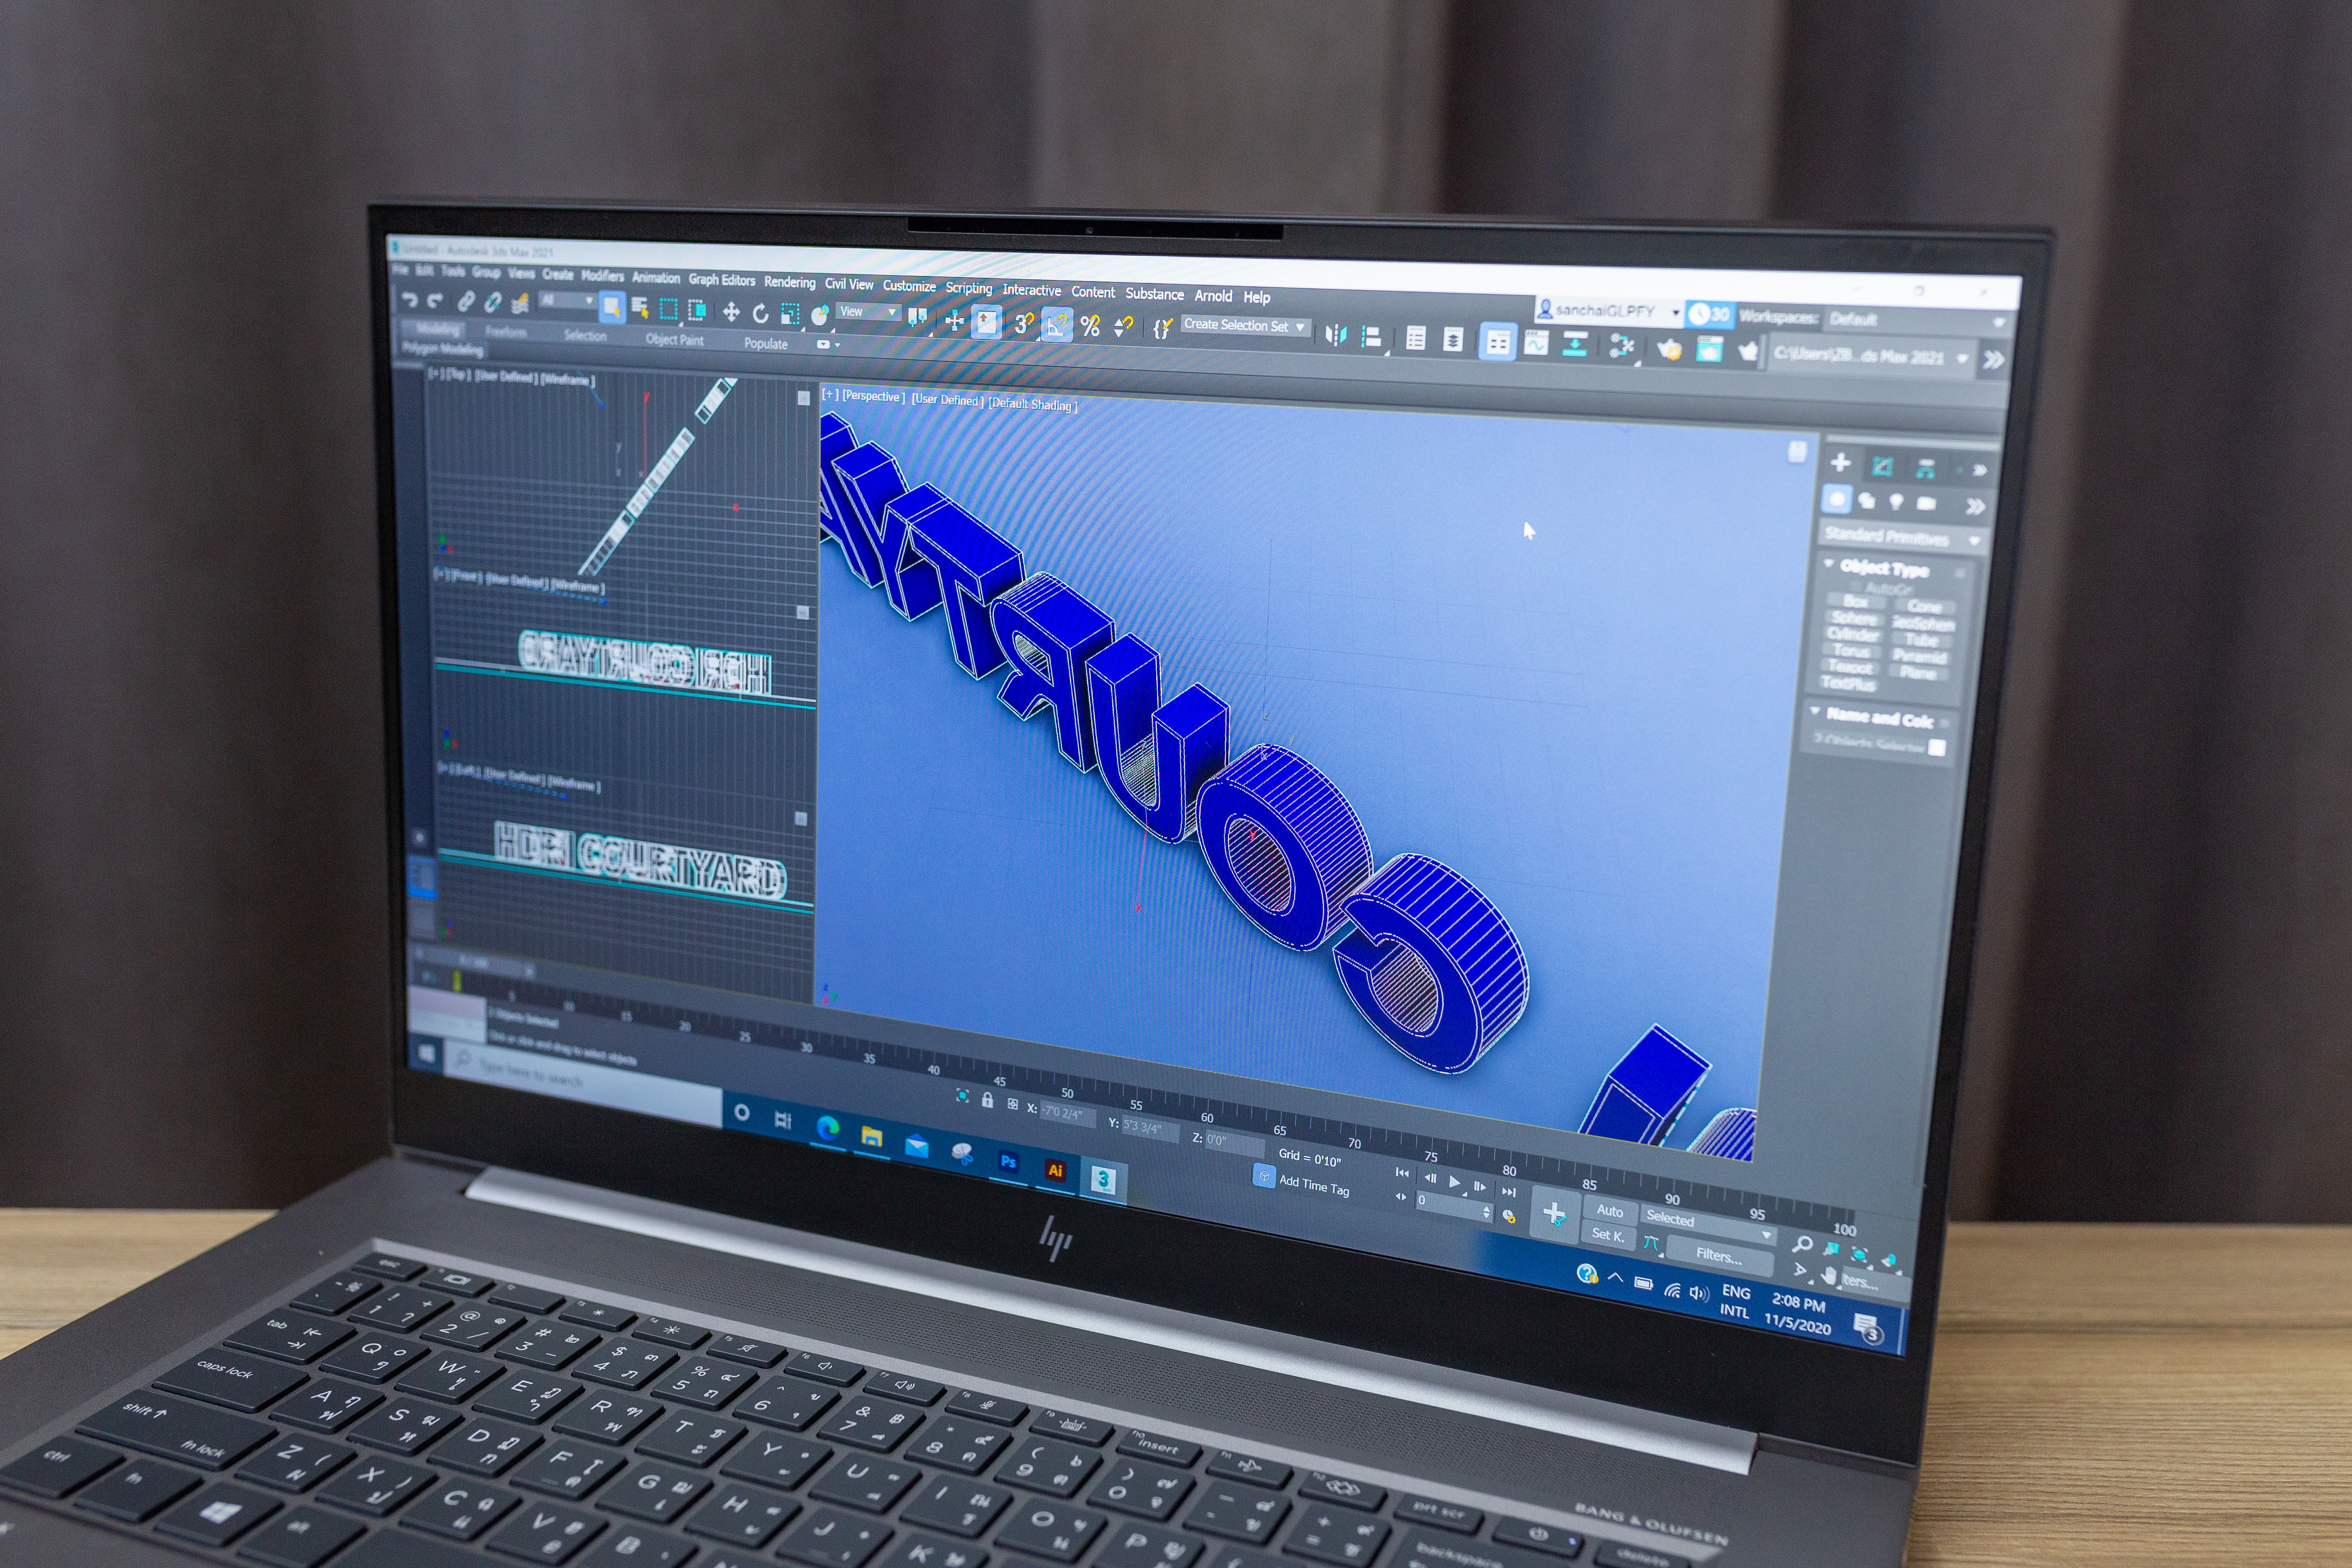Choose the Select and Move tool

coord(731,312)
